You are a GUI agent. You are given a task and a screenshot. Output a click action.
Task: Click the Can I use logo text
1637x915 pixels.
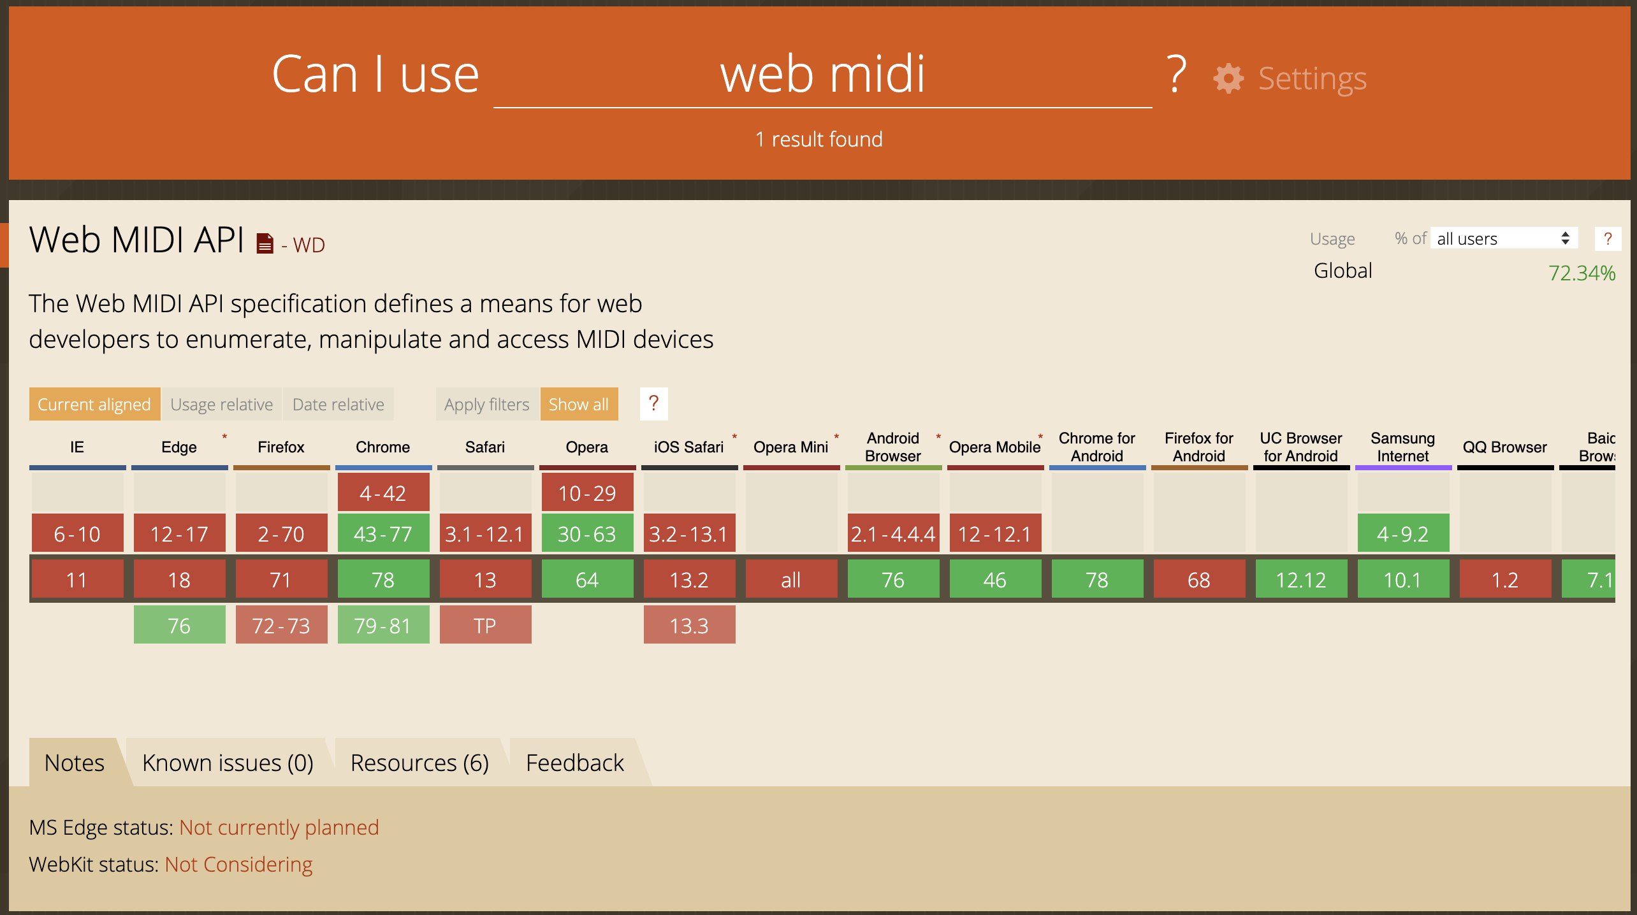375,75
